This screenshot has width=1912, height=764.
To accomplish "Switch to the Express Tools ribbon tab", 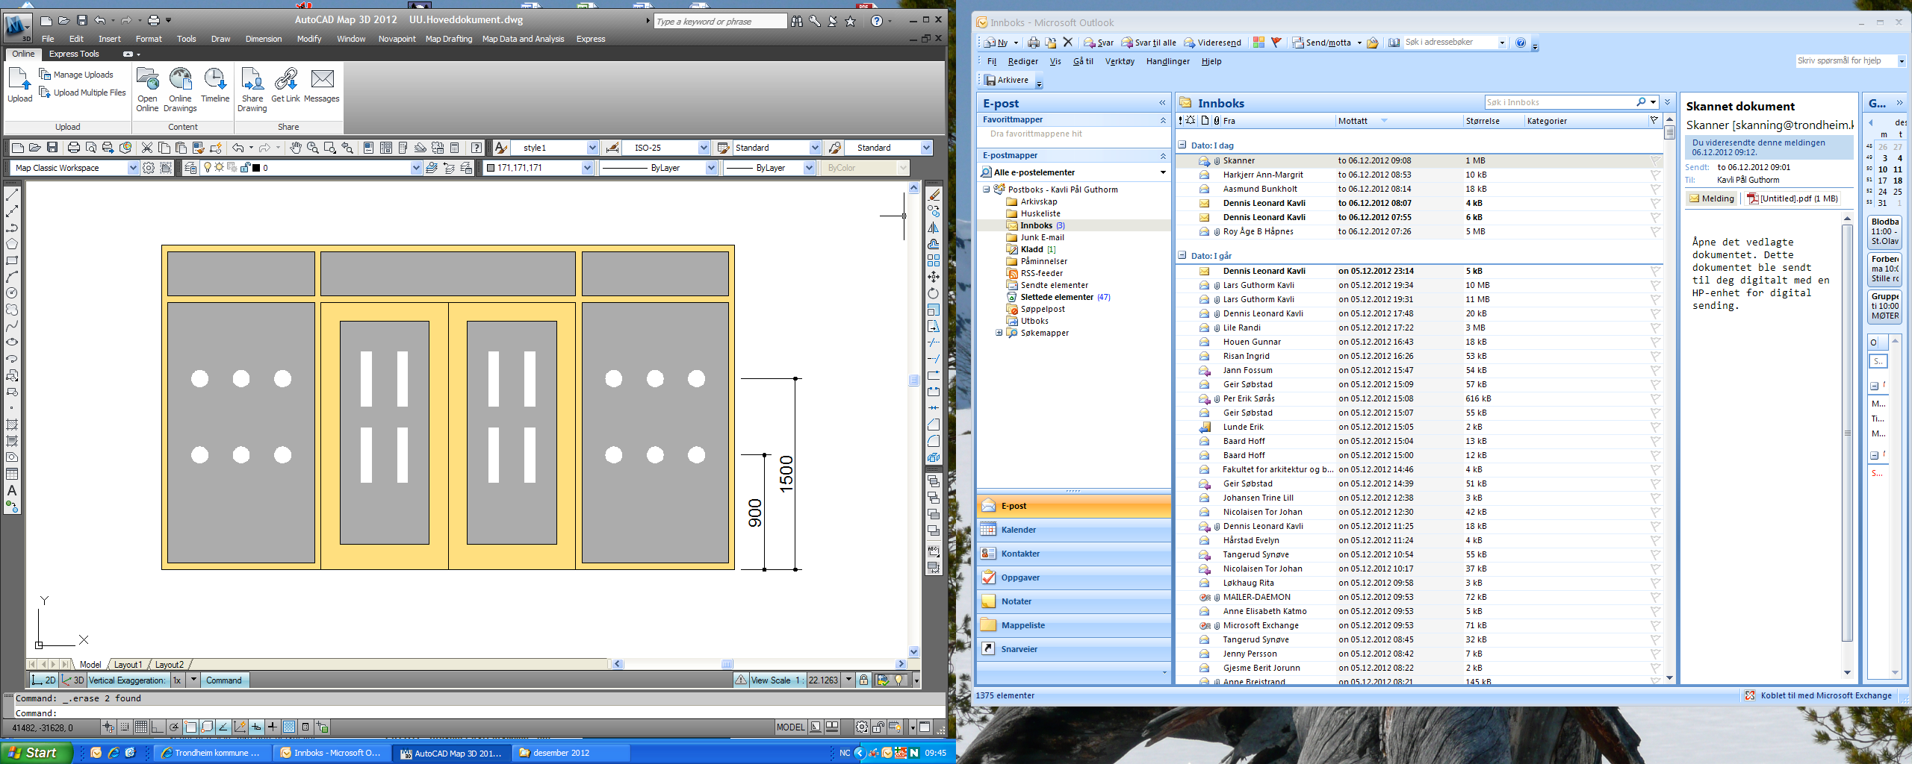I will click(74, 54).
